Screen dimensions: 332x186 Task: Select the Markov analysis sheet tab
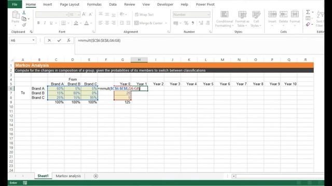68,176
